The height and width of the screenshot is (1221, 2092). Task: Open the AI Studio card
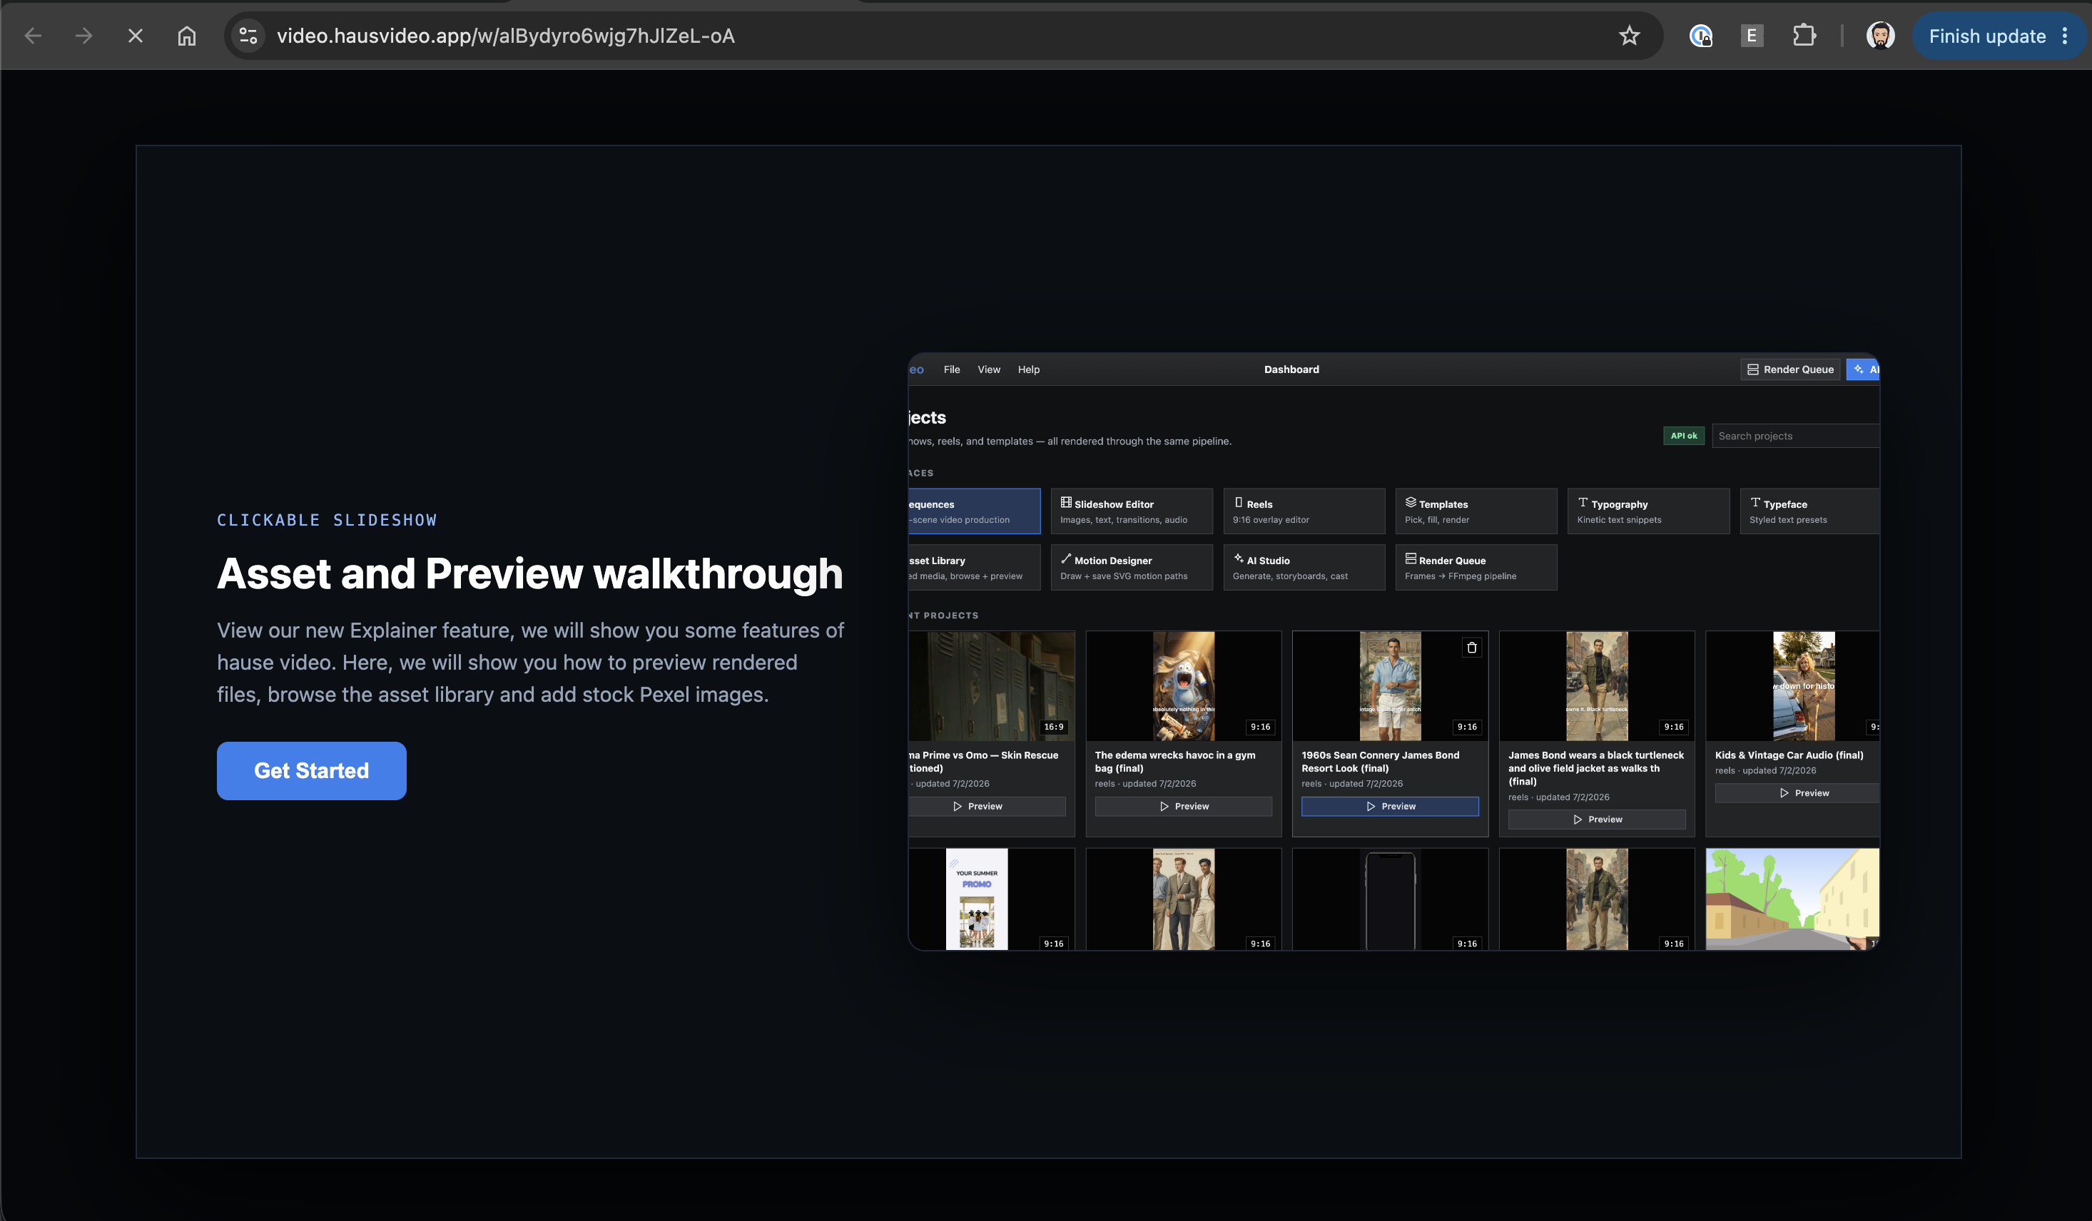(1304, 568)
